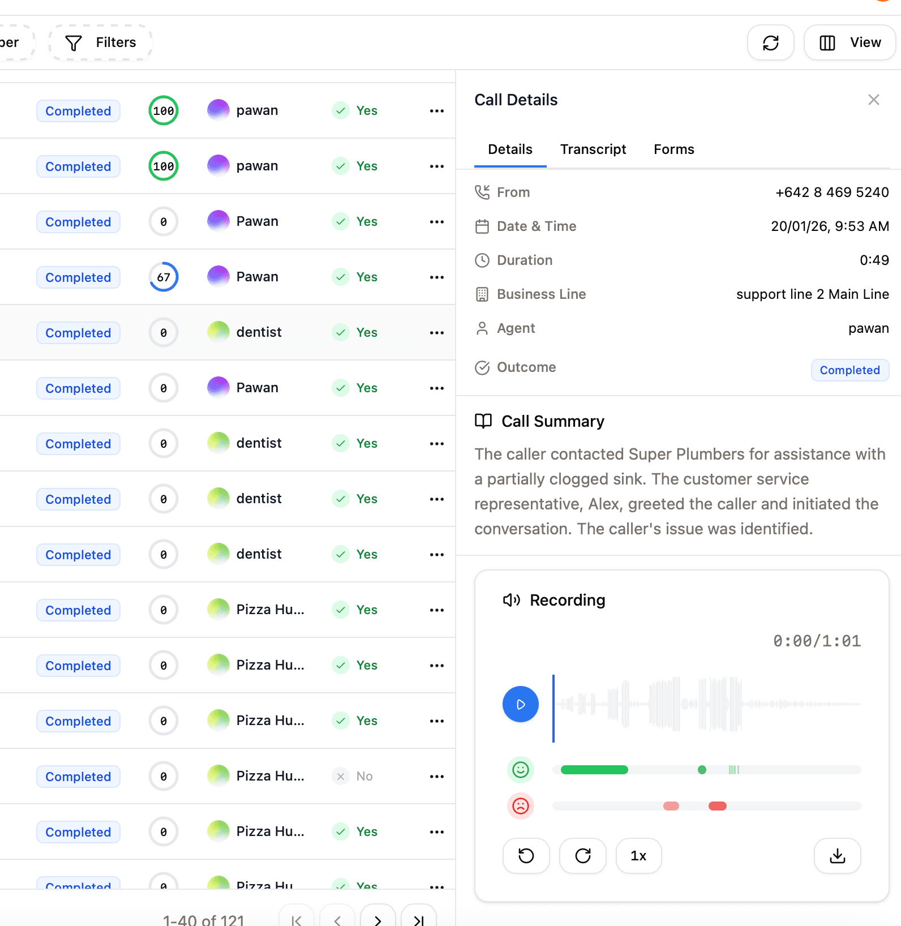The width and height of the screenshot is (901, 926).
Task: Click the sad sentiment face icon
Action: [520, 806]
